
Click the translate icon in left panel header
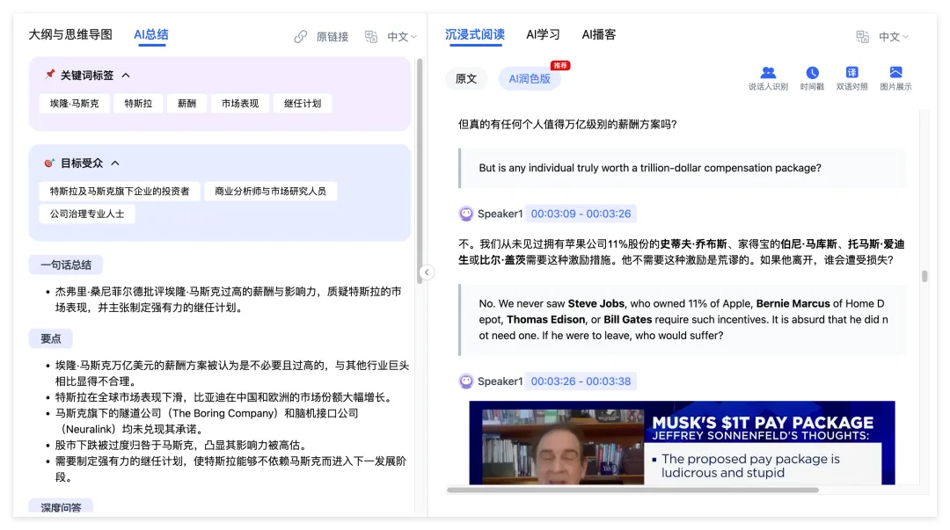click(x=371, y=37)
